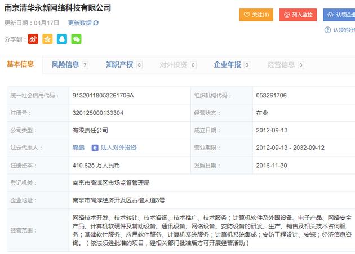This screenshot has width=355, height=254.
Task: Click the 法人对外投资 link
Action: (118, 148)
